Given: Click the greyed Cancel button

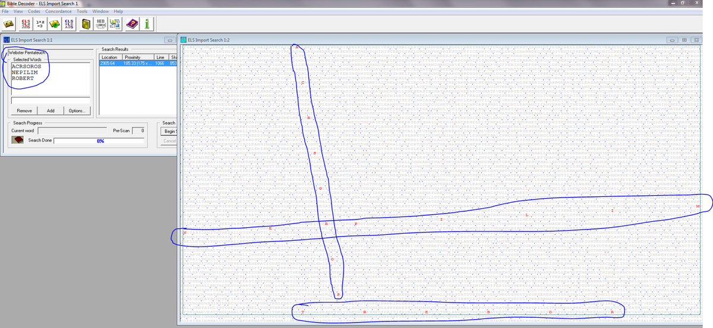Looking at the screenshot, I should point(169,141).
